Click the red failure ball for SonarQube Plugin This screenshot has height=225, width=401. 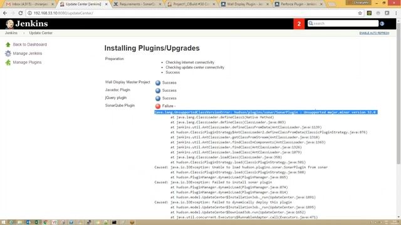pyautogui.click(x=158, y=106)
